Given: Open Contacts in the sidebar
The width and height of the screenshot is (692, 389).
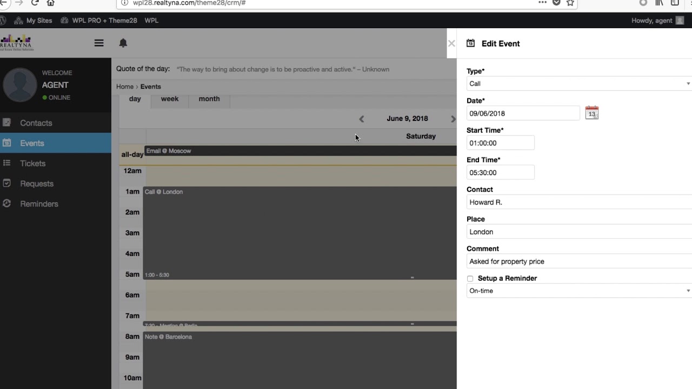Looking at the screenshot, I should pos(56,123).
